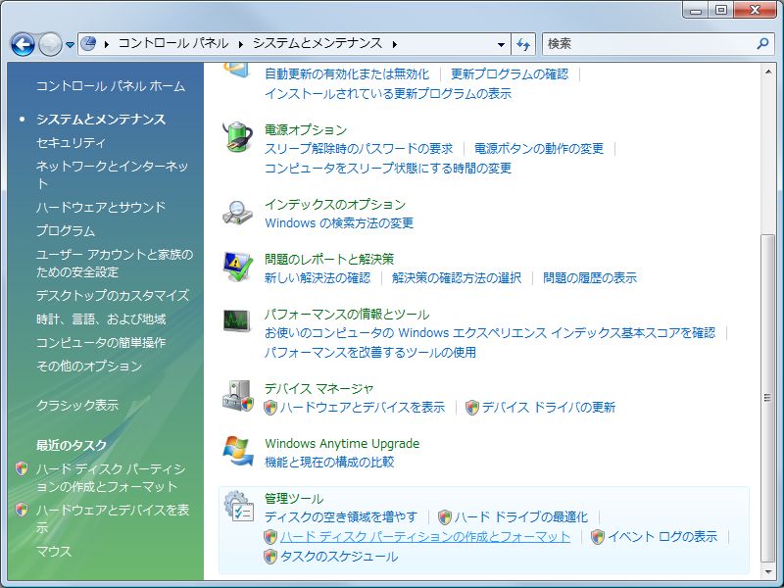Click the 問題のレポートと解決策 monitor icon
The height and width of the screenshot is (588, 784).
click(x=237, y=268)
